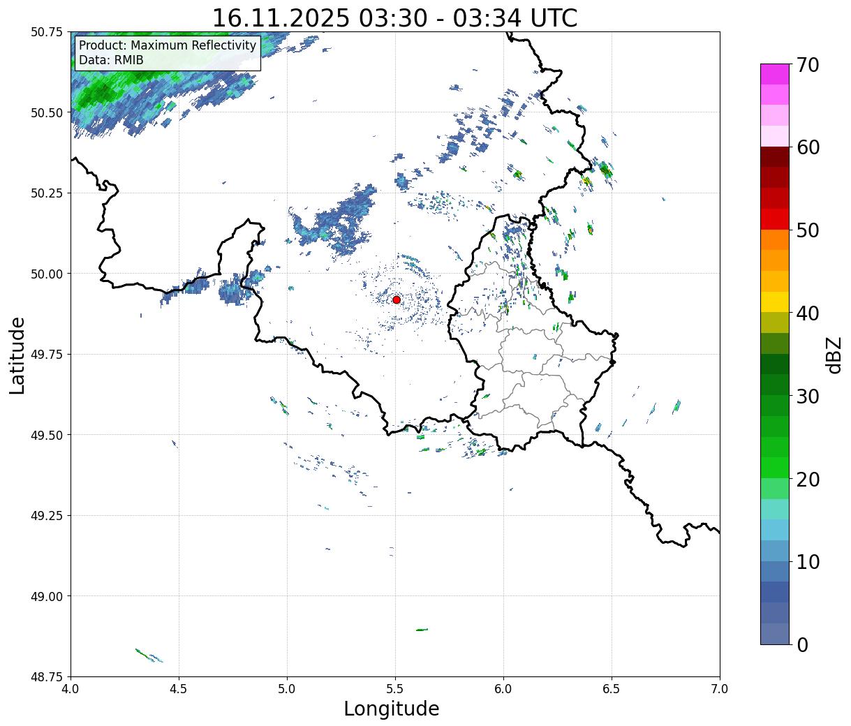Viewport: 851px width, 726px height.
Task: Click the 'Latitude' axis label
Action: [x=17, y=355]
